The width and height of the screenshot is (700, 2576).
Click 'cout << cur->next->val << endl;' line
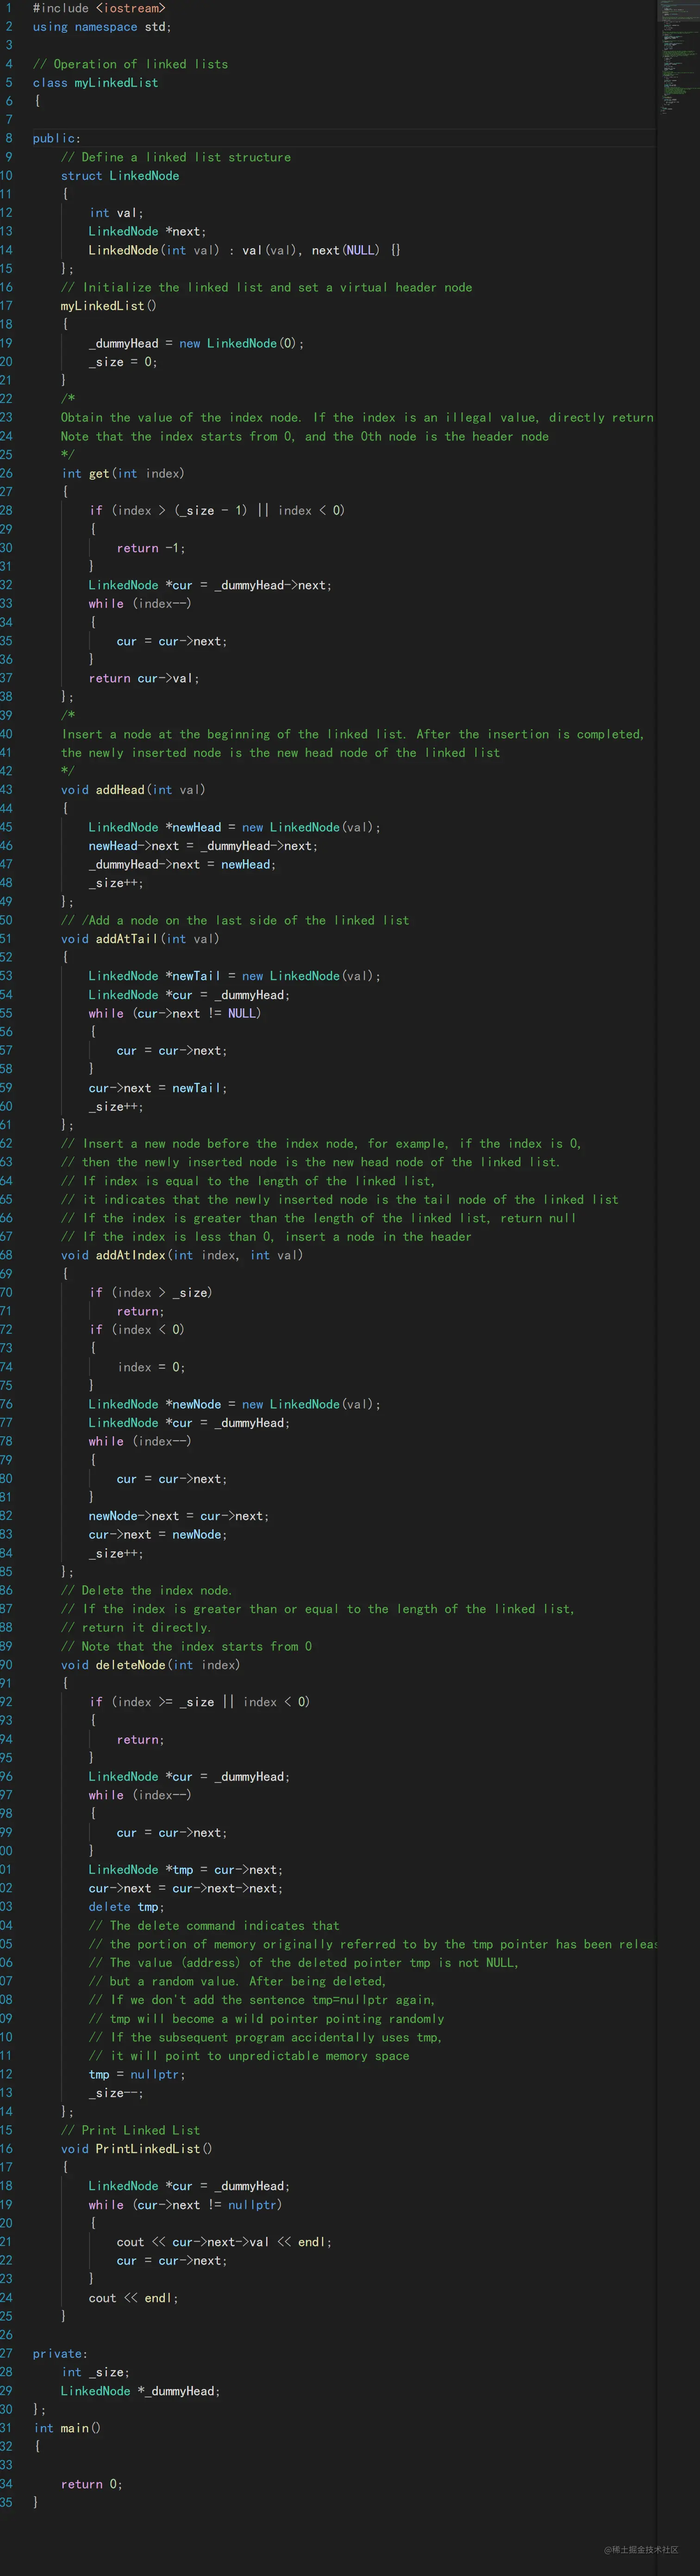224,2243
